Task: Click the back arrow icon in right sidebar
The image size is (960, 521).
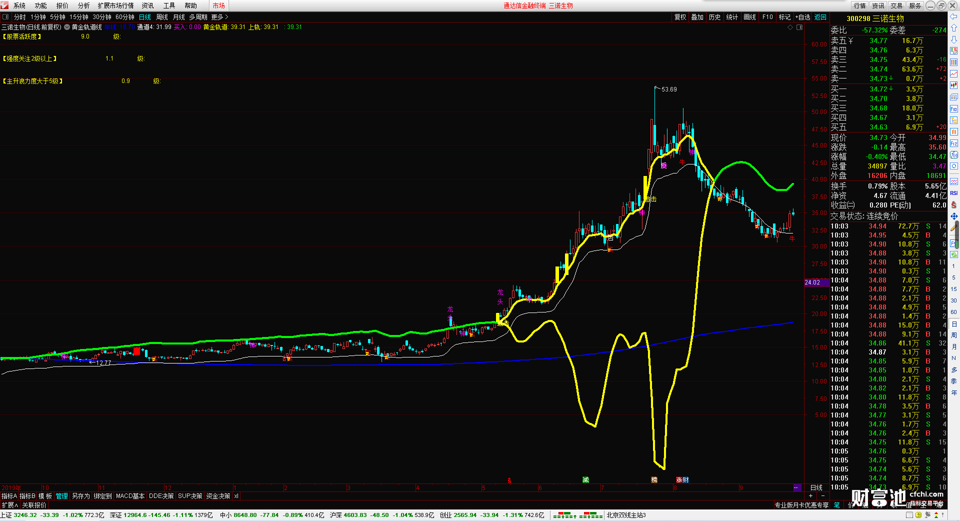Action: click(x=954, y=16)
